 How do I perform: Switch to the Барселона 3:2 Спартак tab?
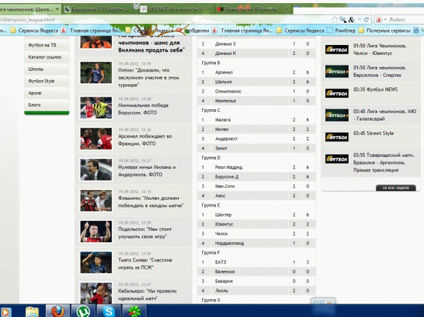point(100,9)
